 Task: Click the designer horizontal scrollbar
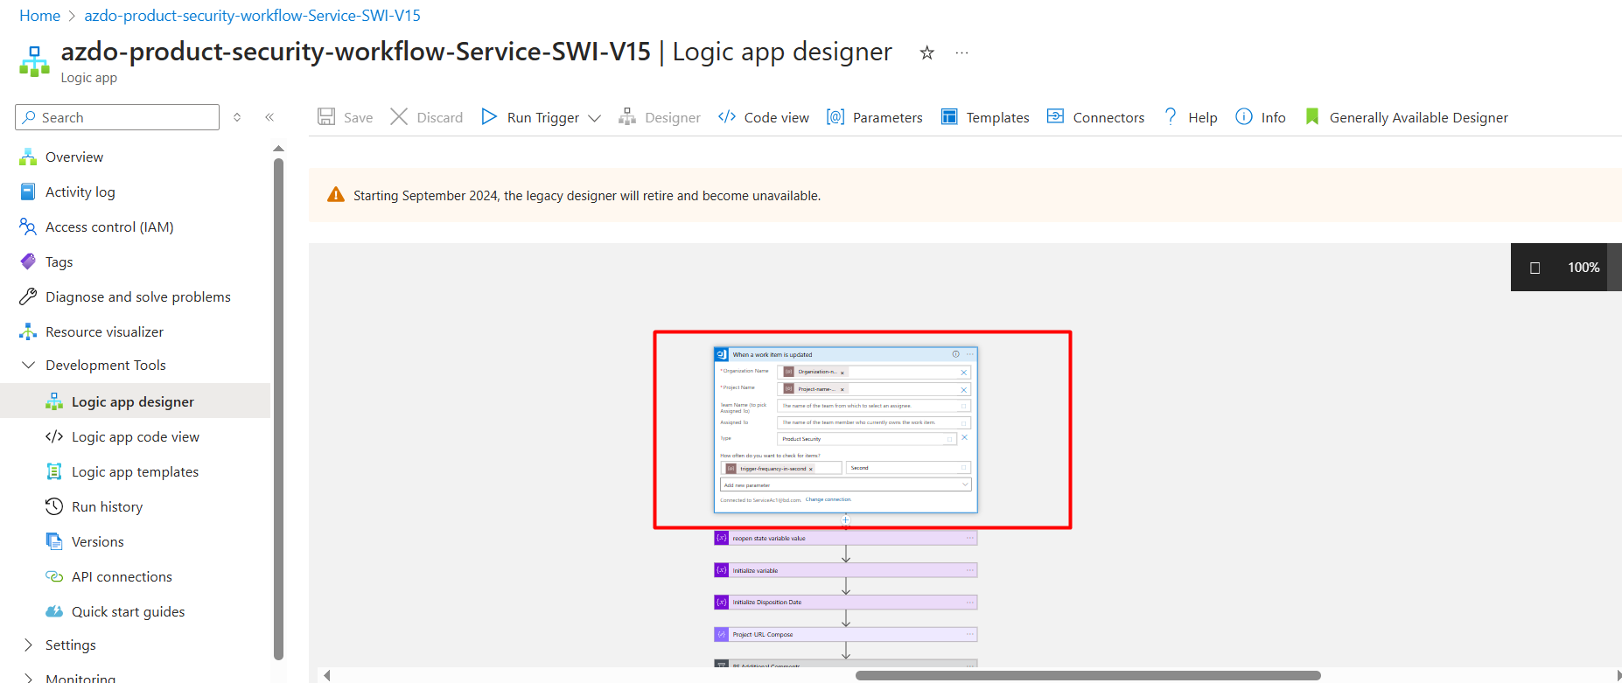click(x=1087, y=675)
